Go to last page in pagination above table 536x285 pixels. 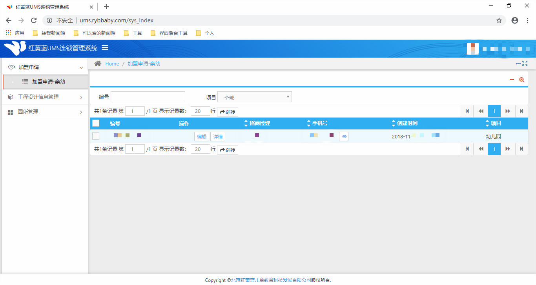[x=521, y=111]
